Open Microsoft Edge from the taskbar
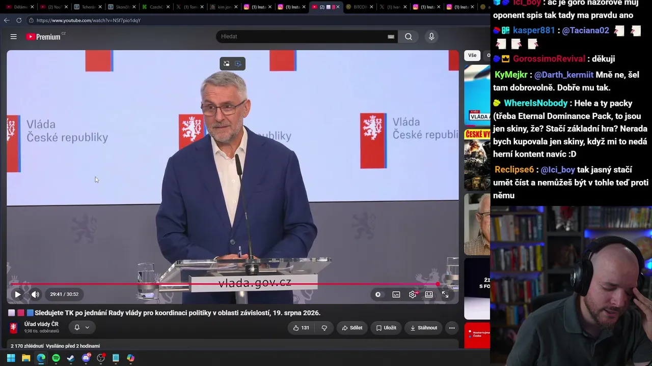This screenshot has height=366, width=652. point(41,358)
